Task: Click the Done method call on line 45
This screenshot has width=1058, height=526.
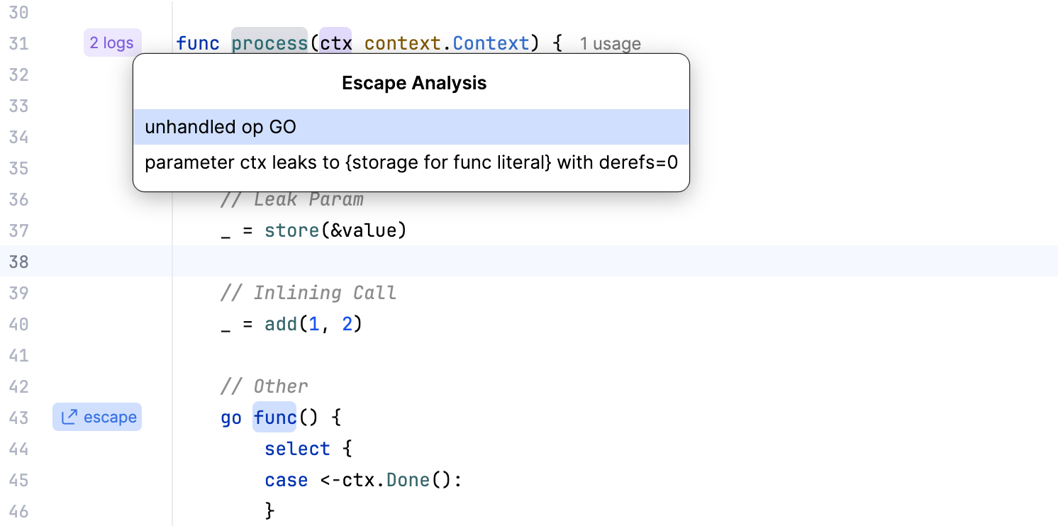Action: tap(408, 480)
